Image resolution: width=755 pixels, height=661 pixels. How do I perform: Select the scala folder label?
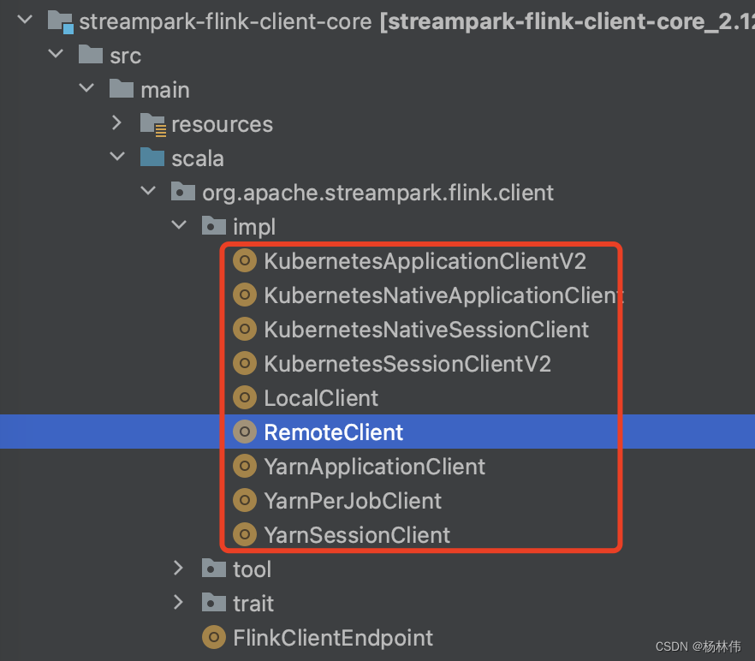point(198,159)
